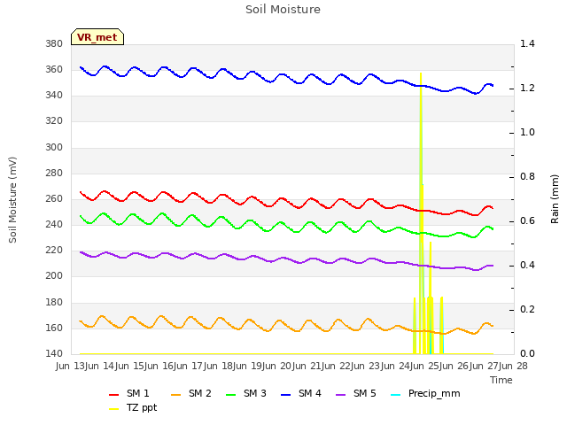Click the 0.0 right axis tick label

(x=527, y=354)
